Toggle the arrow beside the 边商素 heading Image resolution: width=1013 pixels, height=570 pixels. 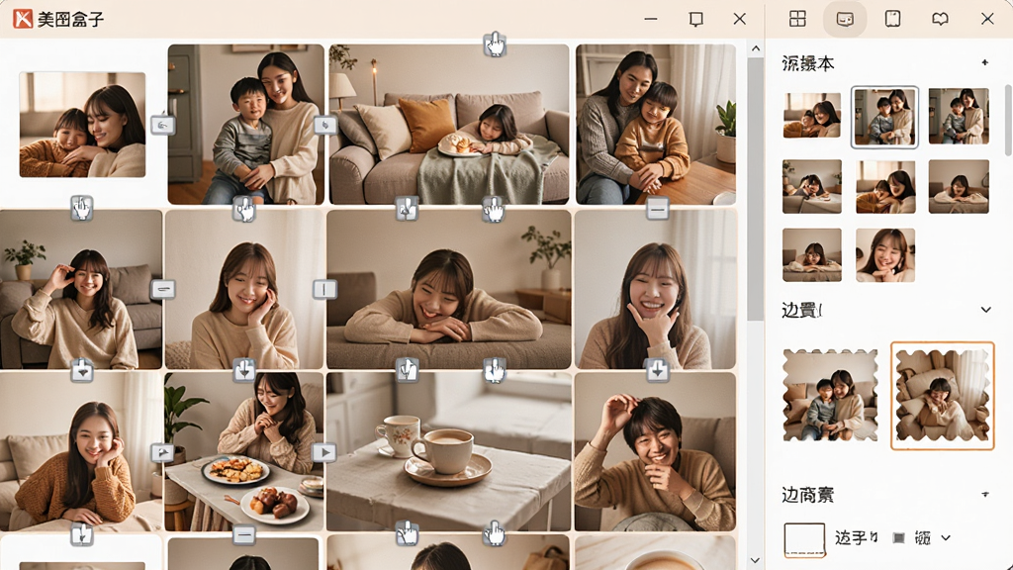coord(985,495)
